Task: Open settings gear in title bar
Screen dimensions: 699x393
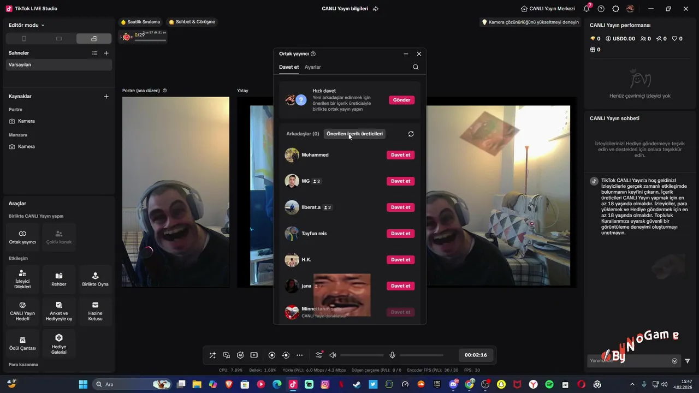Action: coord(615,9)
